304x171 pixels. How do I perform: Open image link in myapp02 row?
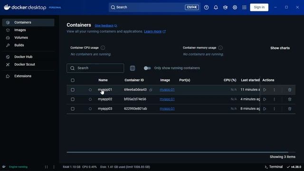(x=167, y=99)
